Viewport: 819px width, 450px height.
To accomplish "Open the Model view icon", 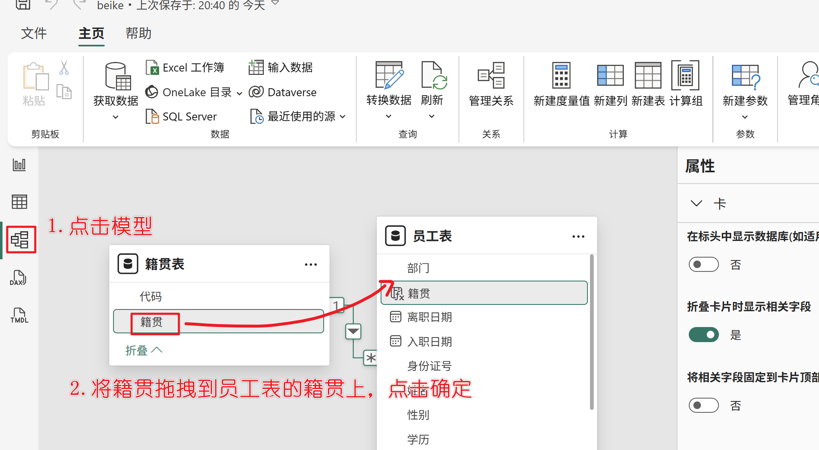I will (x=20, y=240).
